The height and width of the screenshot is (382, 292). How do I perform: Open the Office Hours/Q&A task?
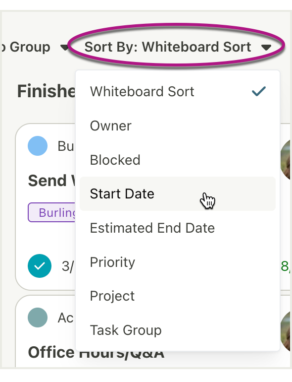point(96,353)
